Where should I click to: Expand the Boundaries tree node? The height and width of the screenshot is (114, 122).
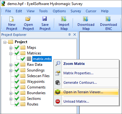point(11,93)
